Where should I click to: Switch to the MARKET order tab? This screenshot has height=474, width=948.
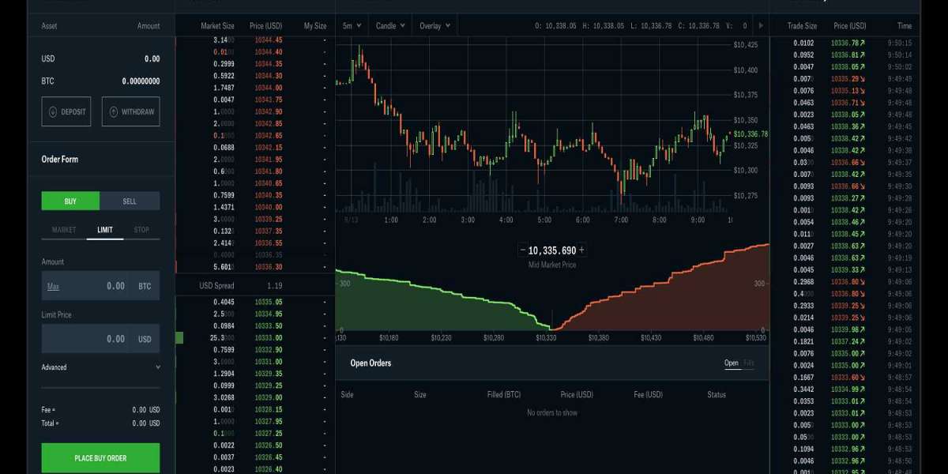tap(64, 231)
